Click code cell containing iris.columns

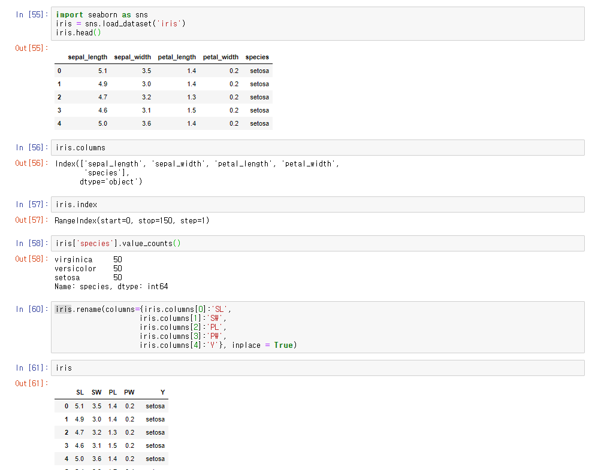318,147
